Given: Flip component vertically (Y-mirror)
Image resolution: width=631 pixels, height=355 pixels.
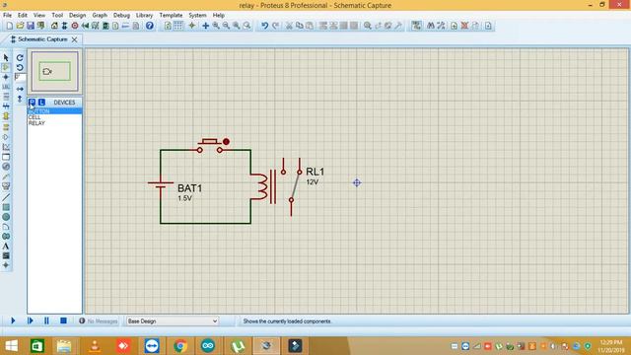Looking at the screenshot, I should (20, 99).
